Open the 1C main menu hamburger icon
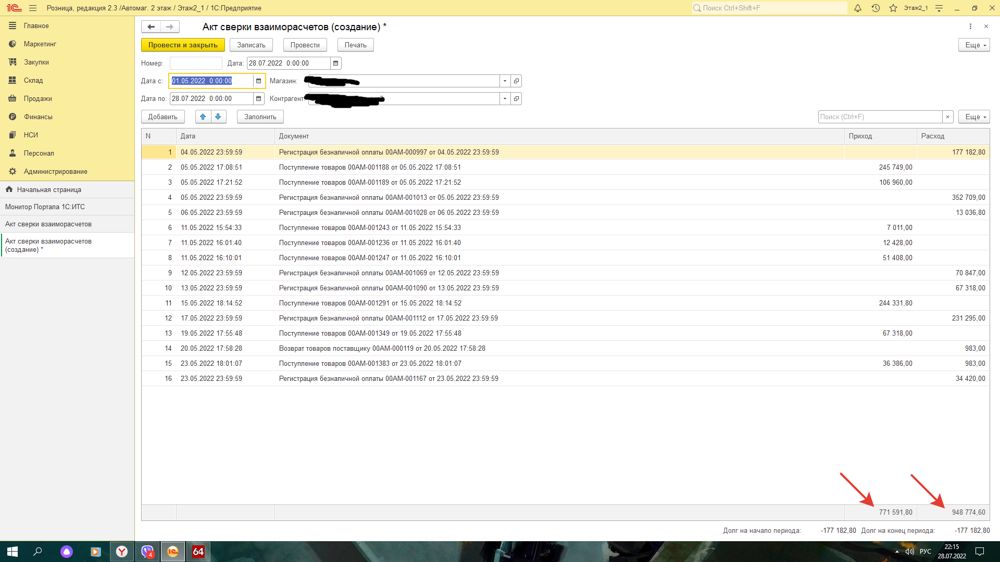This screenshot has height=562, width=1000. coord(33,8)
